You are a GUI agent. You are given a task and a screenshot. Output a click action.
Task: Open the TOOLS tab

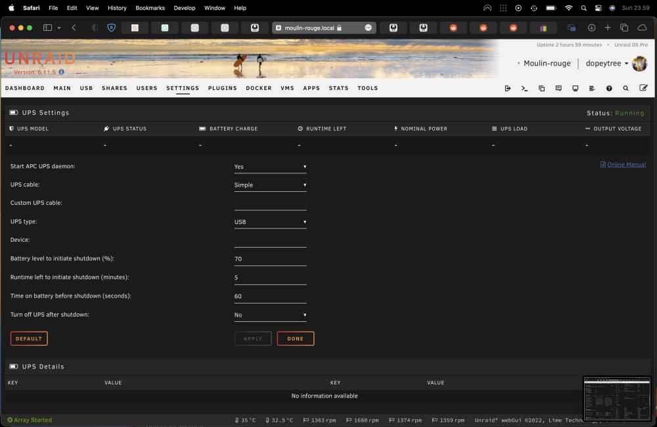pyautogui.click(x=367, y=88)
